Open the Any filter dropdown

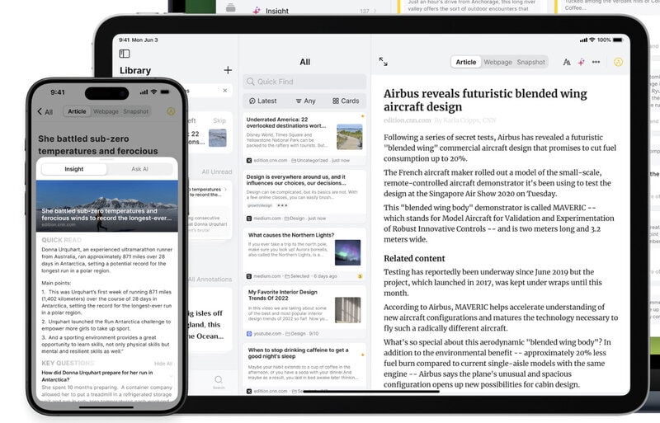pyautogui.click(x=305, y=101)
